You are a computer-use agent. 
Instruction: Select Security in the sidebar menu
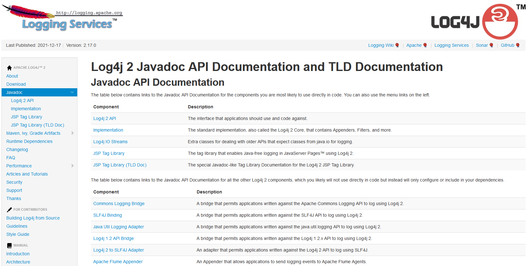(14, 182)
